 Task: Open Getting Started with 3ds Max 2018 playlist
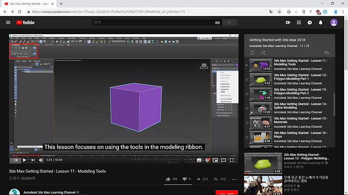(x=277, y=40)
